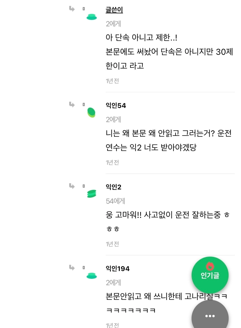Open 익인54 username

[116, 105]
